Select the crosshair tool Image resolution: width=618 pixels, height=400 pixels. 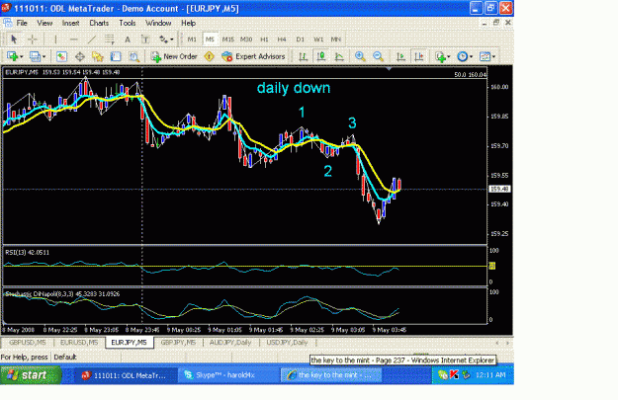click(x=33, y=40)
